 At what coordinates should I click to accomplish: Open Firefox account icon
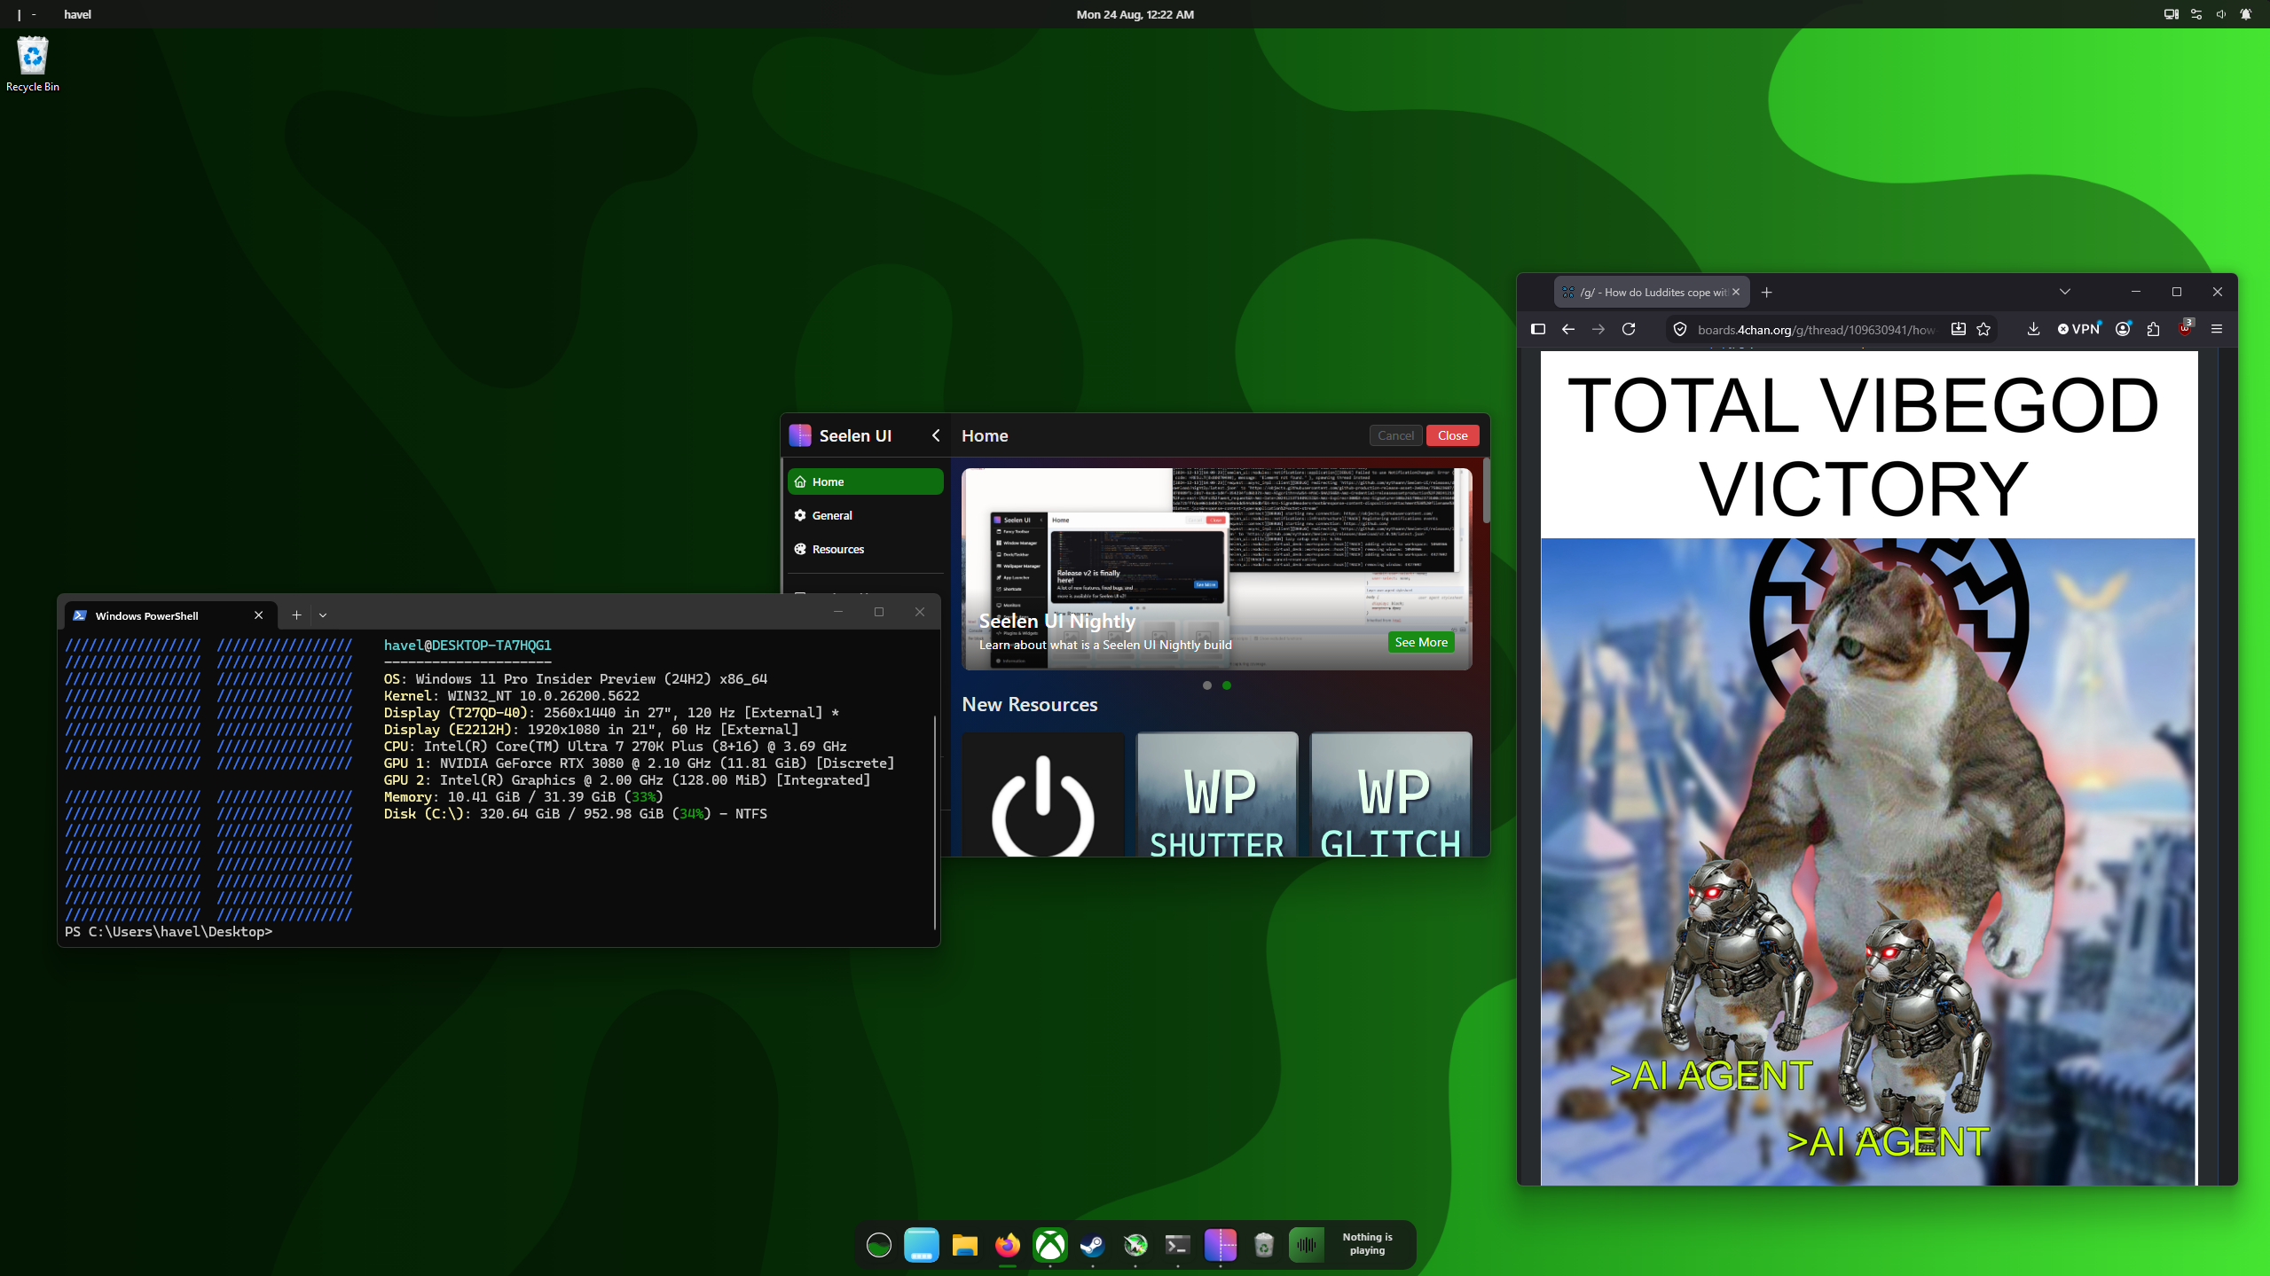[2123, 329]
